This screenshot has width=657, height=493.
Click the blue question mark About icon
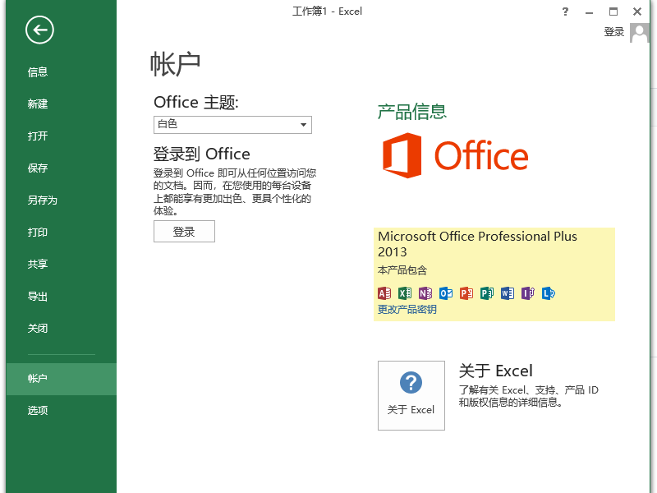point(411,382)
